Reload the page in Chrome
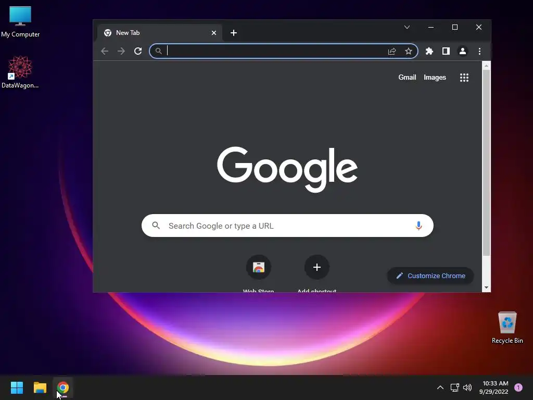Viewport: 533px width, 400px height. point(137,51)
